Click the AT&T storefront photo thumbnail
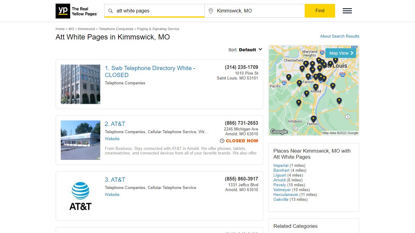The image size is (415, 233). [81, 140]
